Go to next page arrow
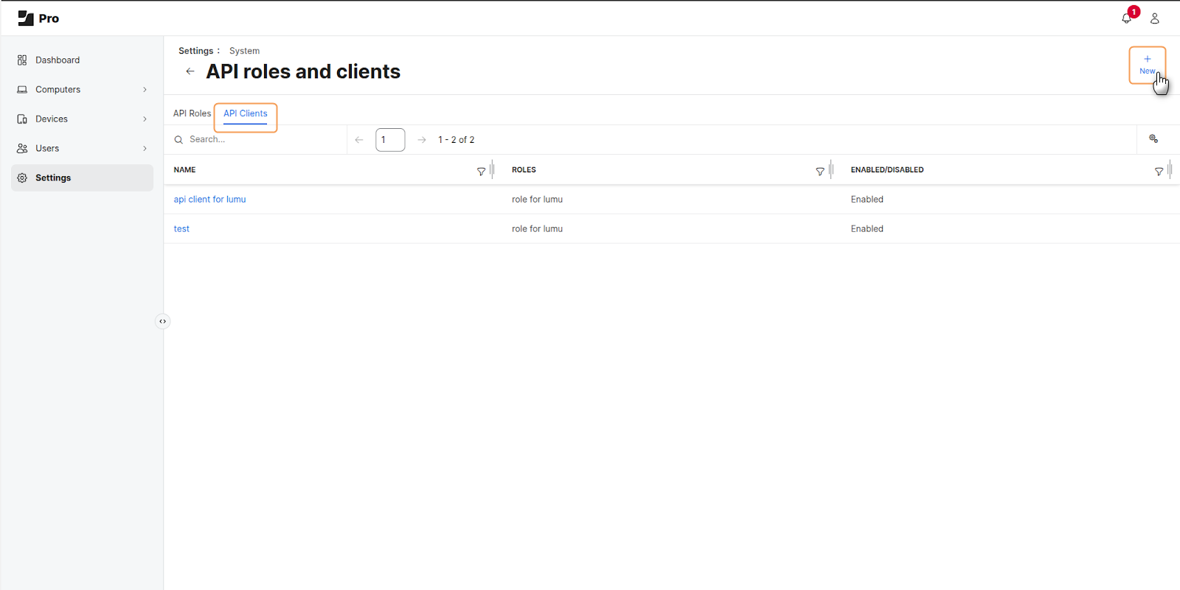The height and width of the screenshot is (590, 1180). pyautogui.click(x=422, y=140)
